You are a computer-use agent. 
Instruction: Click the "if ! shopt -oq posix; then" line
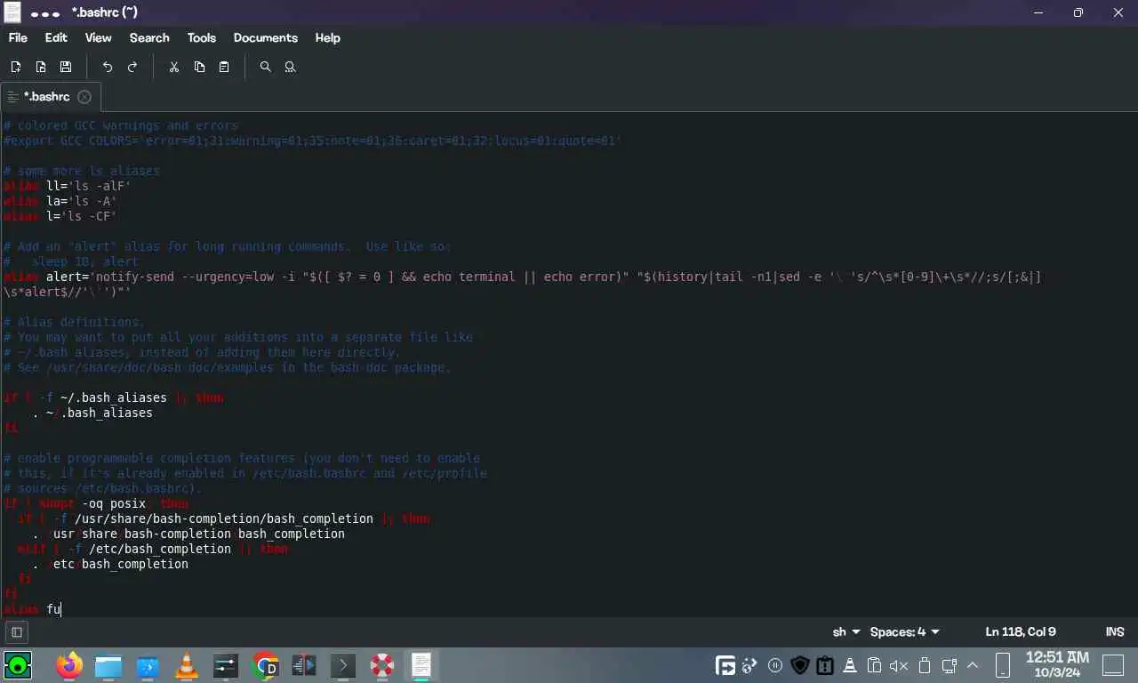click(x=96, y=503)
